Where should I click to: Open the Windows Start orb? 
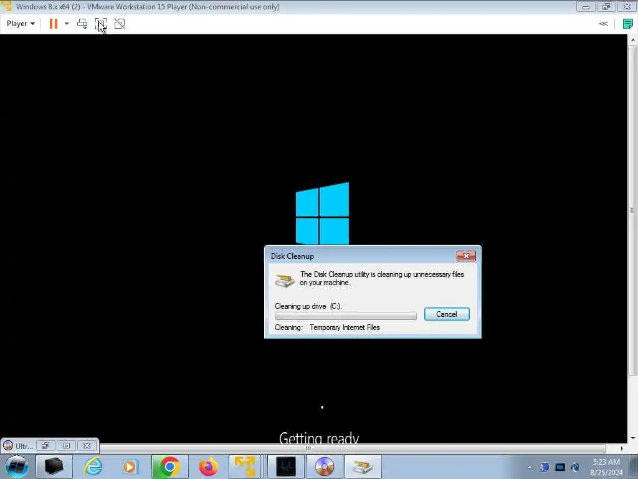click(x=16, y=467)
